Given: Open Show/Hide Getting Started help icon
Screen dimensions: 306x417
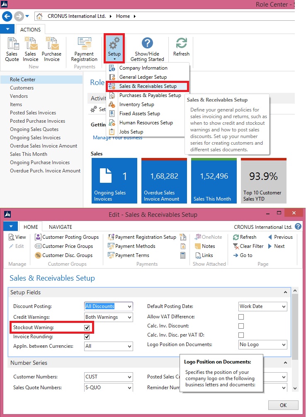Looking at the screenshot, I should point(147,44).
